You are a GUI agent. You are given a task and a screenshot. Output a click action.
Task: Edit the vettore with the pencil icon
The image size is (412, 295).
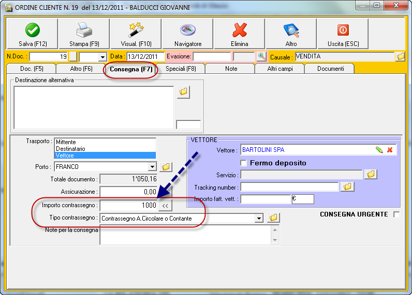point(379,150)
